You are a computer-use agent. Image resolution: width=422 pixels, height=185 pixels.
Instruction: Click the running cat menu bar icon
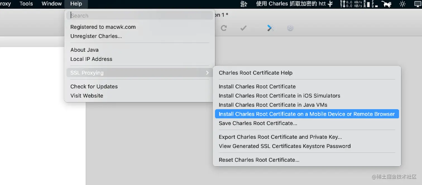(386, 4)
